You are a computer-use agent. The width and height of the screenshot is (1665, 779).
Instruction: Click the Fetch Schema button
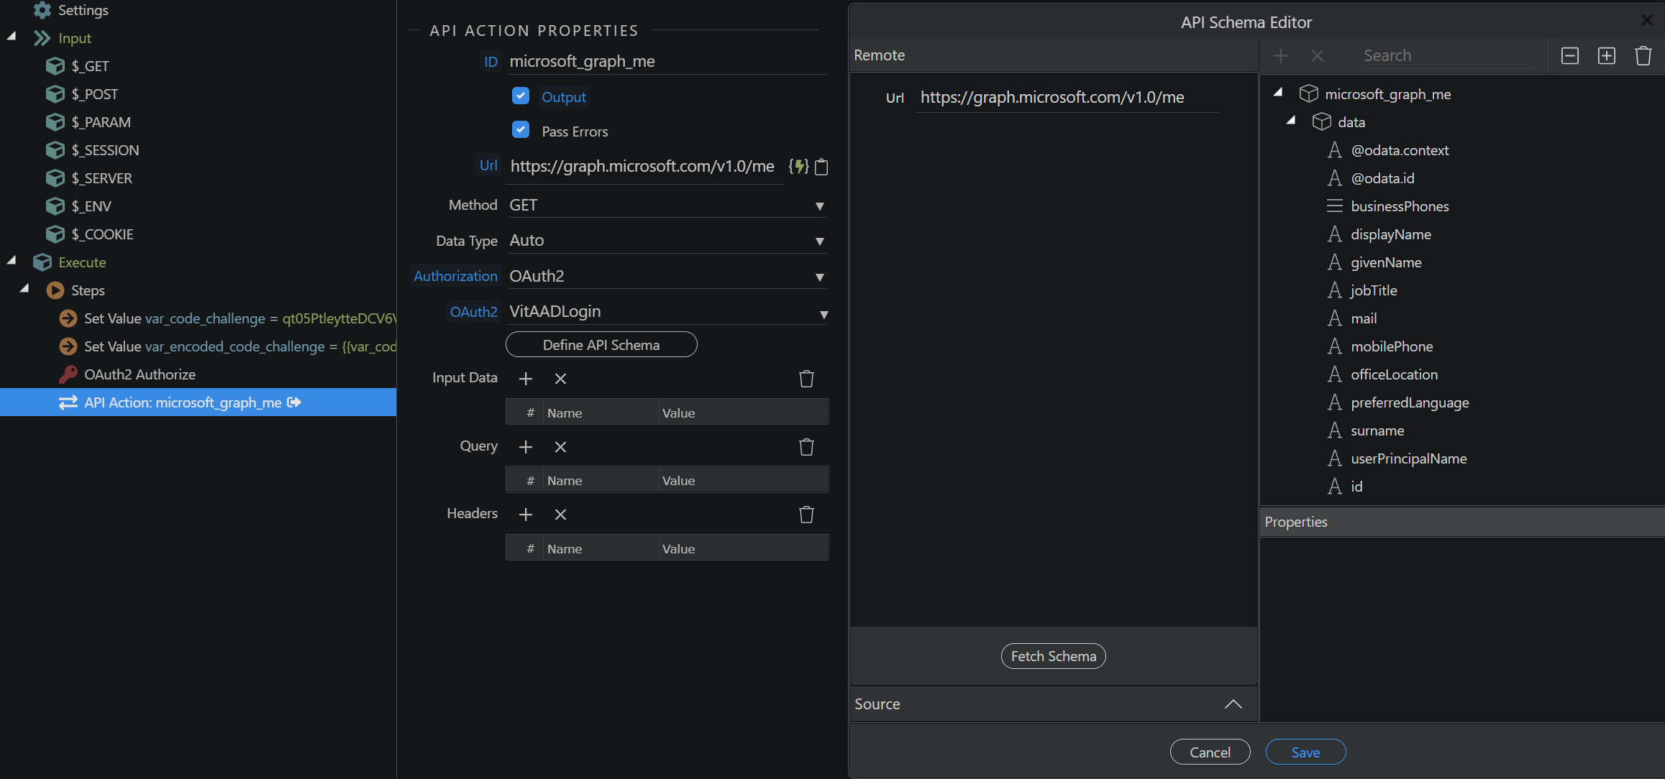[x=1053, y=656]
